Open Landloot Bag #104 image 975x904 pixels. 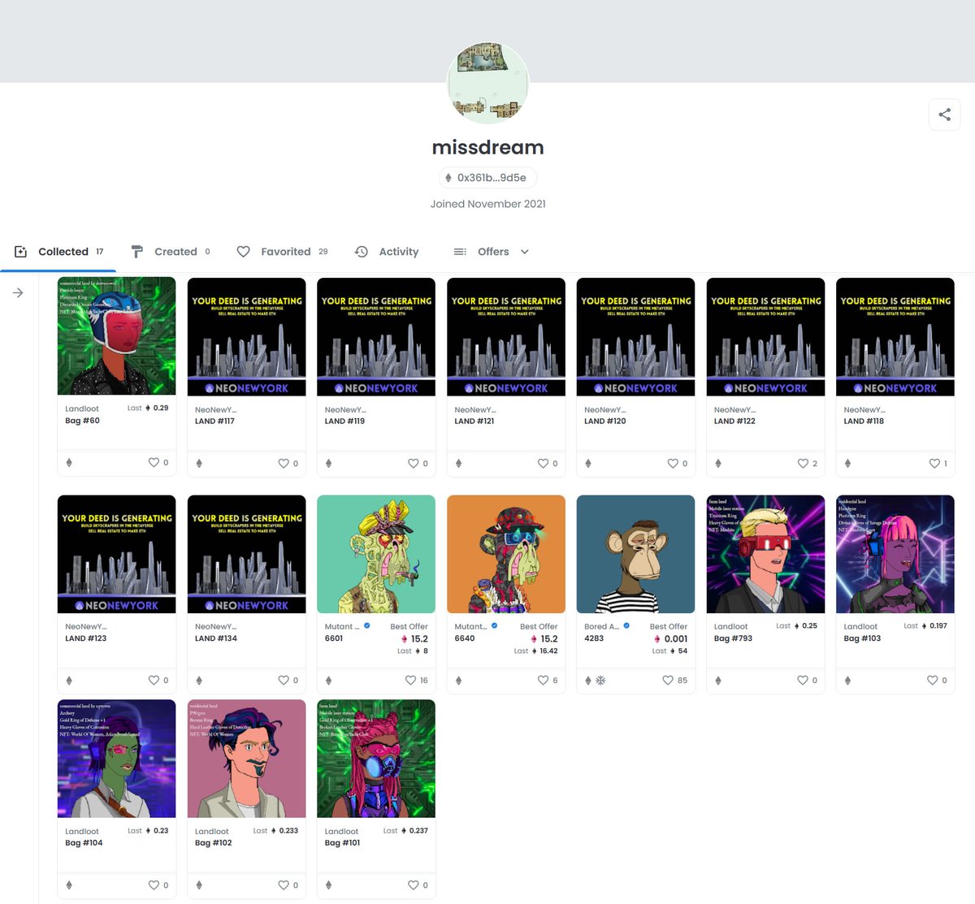tap(117, 759)
